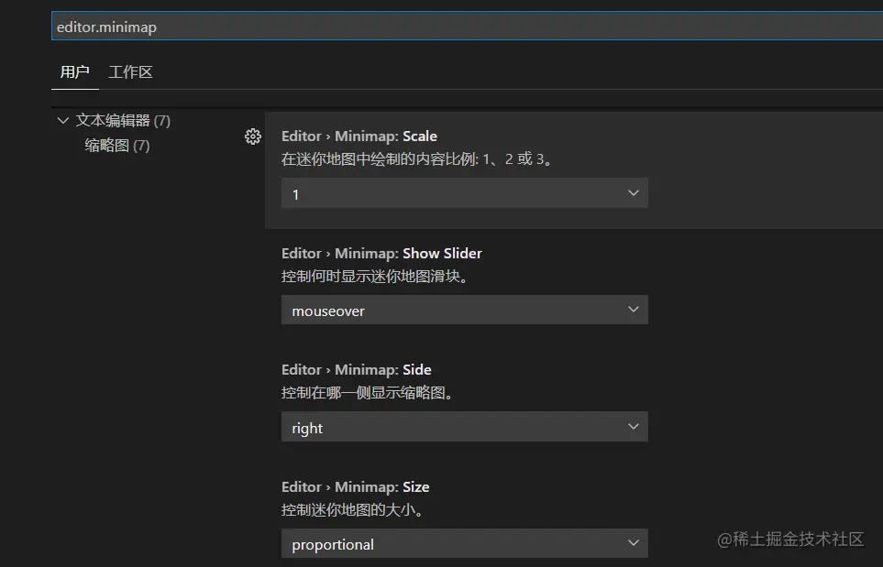Screen dimensions: 883x567
Task: Switch to the 用户 settings tab
Action: coord(74,71)
